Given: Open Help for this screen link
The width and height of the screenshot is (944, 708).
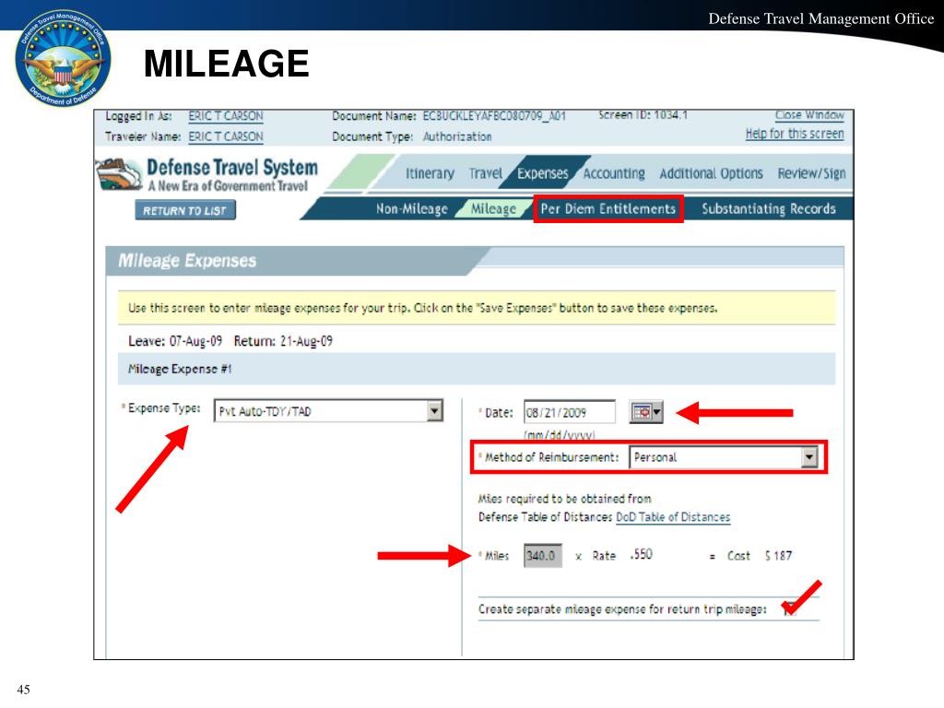Looking at the screenshot, I should (795, 134).
